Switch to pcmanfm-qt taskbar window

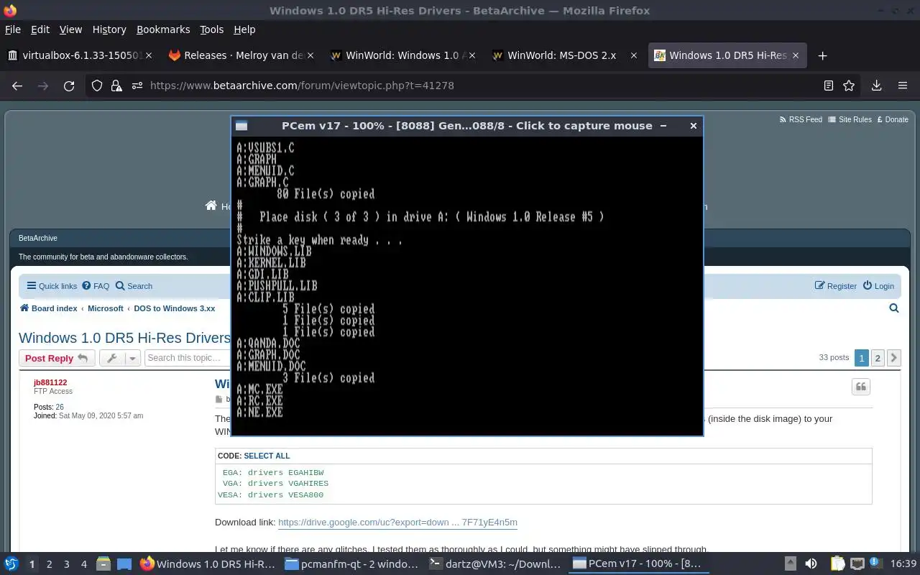[351, 564]
